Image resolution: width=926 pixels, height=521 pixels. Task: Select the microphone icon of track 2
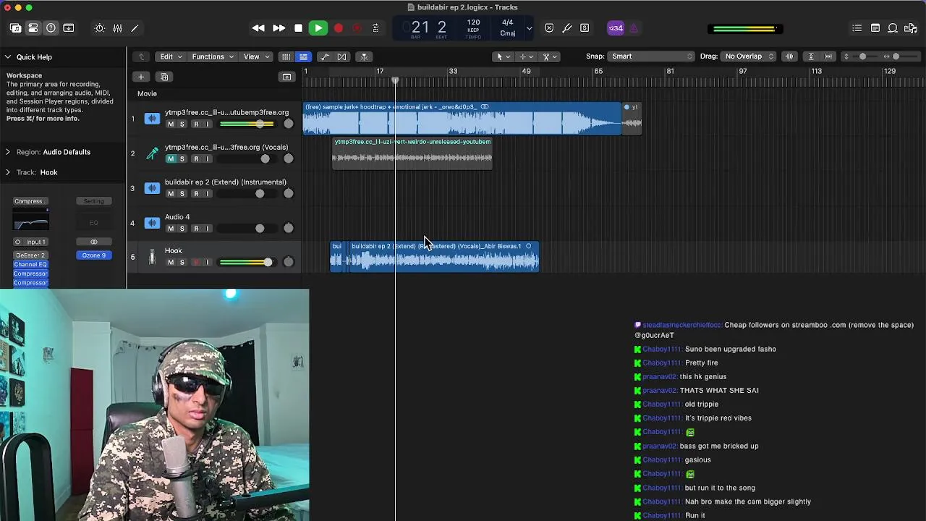point(152,153)
